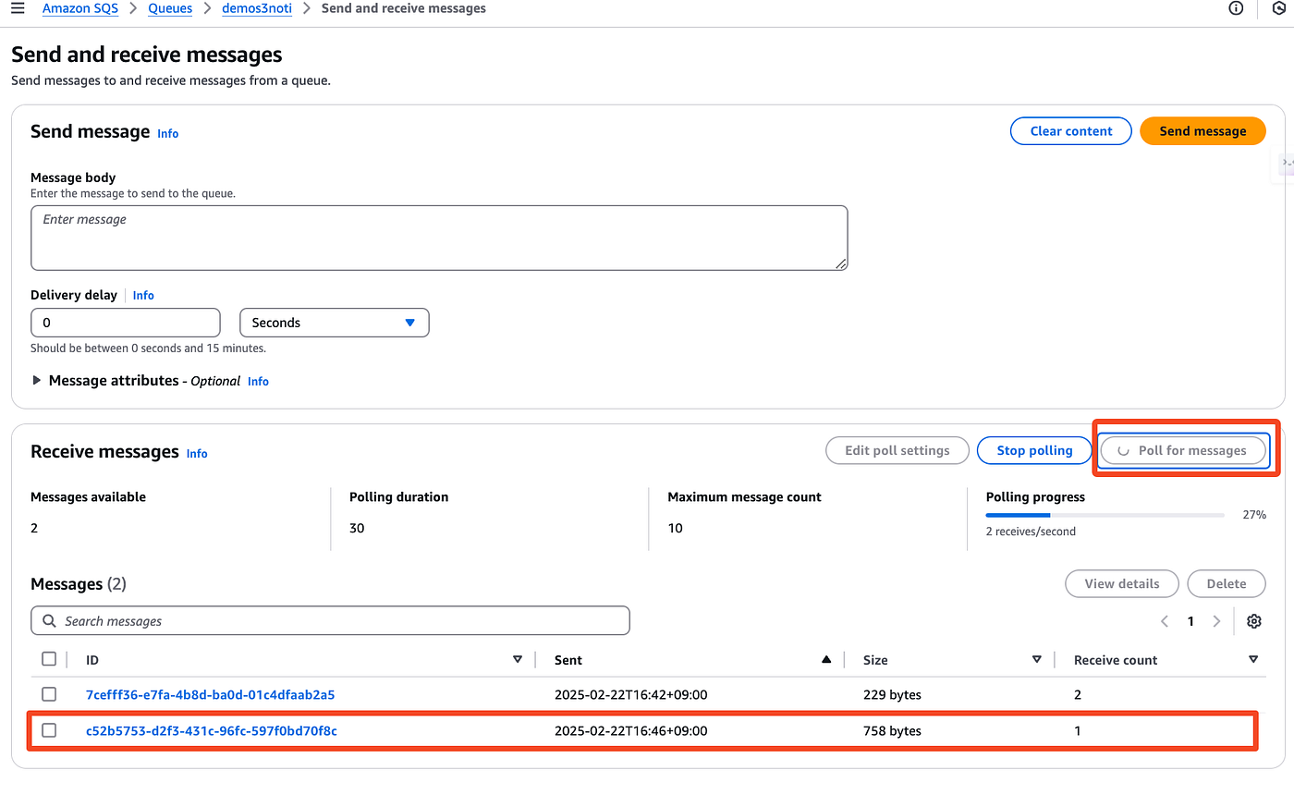This screenshot has width=1294, height=807.
Task: Click the Size column header
Action: coord(875,660)
